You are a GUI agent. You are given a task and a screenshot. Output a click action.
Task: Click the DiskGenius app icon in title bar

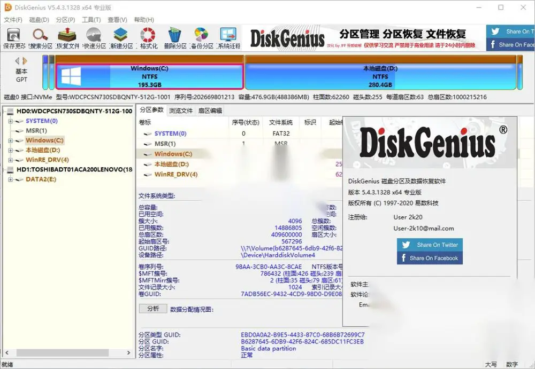(x=7, y=7)
